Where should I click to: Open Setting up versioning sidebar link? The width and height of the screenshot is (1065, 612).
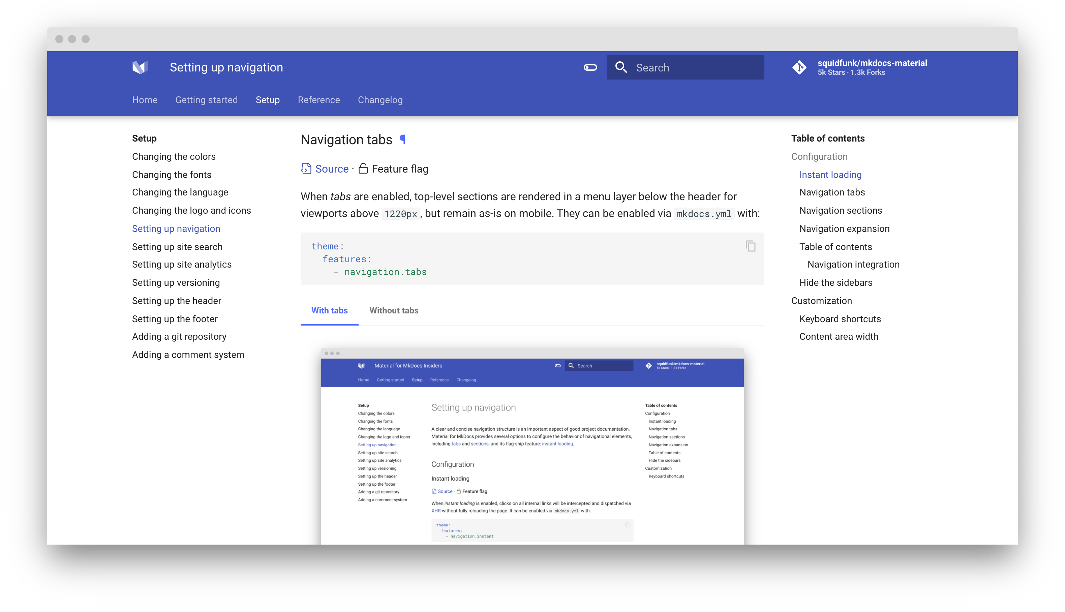tap(176, 282)
